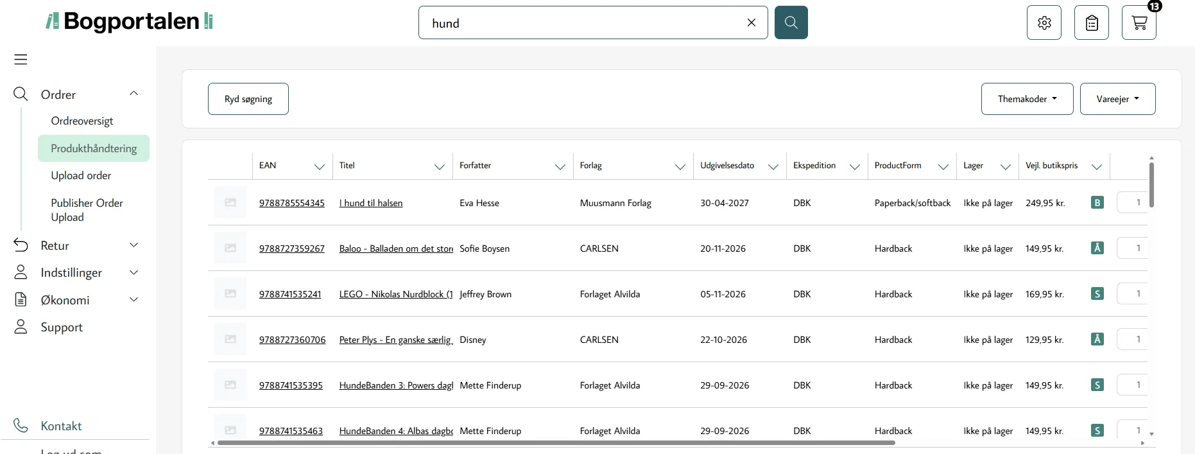This screenshot has height=454, width=1195.
Task: Click the Retur return-arrow icon
Action: 21,245
